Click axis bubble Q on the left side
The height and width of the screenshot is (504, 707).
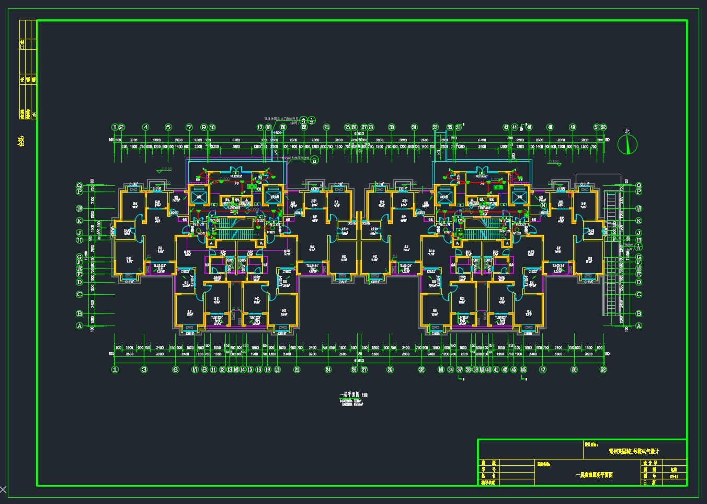(79, 185)
